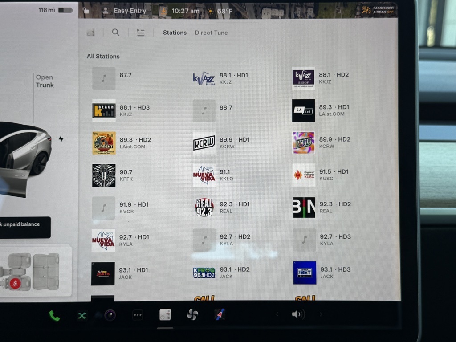Tap the unpaid balance notification banner
Screen dimensions: 456x342
(24, 225)
